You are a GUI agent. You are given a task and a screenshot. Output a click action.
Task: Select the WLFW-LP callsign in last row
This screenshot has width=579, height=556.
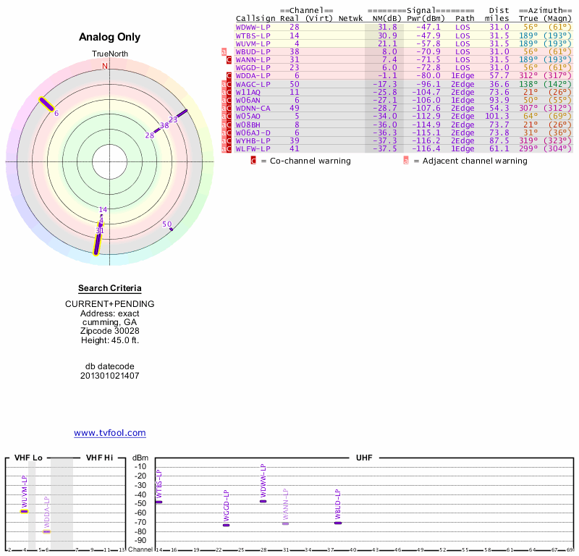point(253,148)
